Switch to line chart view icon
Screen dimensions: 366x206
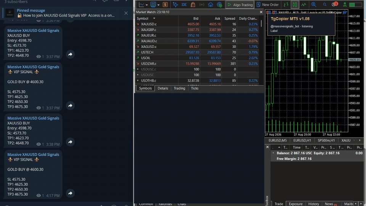(x=304, y=5)
